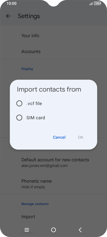Open Your info settings entry
Image resolution: width=107 pixels, height=237 pixels.
53,36
